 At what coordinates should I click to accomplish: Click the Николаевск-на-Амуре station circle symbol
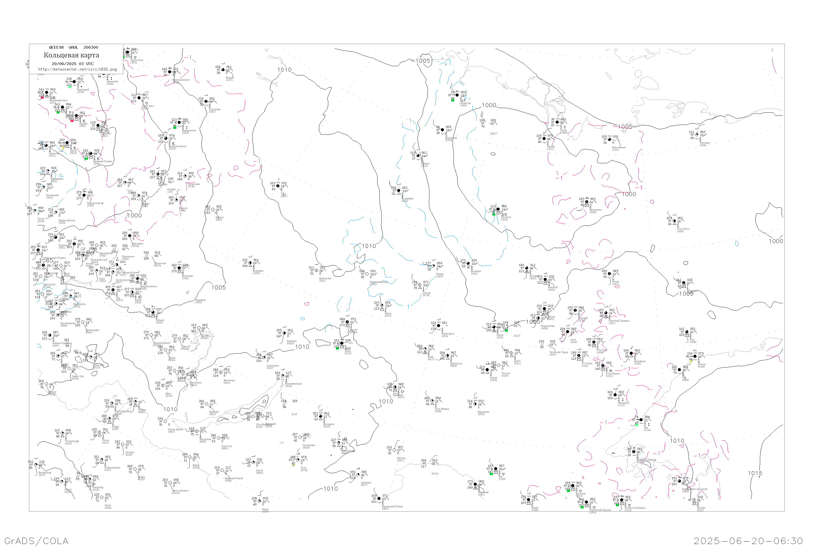[x=680, y=481]
